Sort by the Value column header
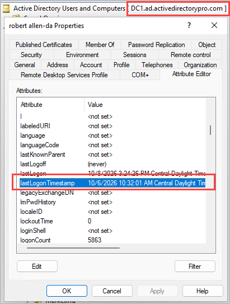This screenshot has width=230, height=304. click(145, 105)
